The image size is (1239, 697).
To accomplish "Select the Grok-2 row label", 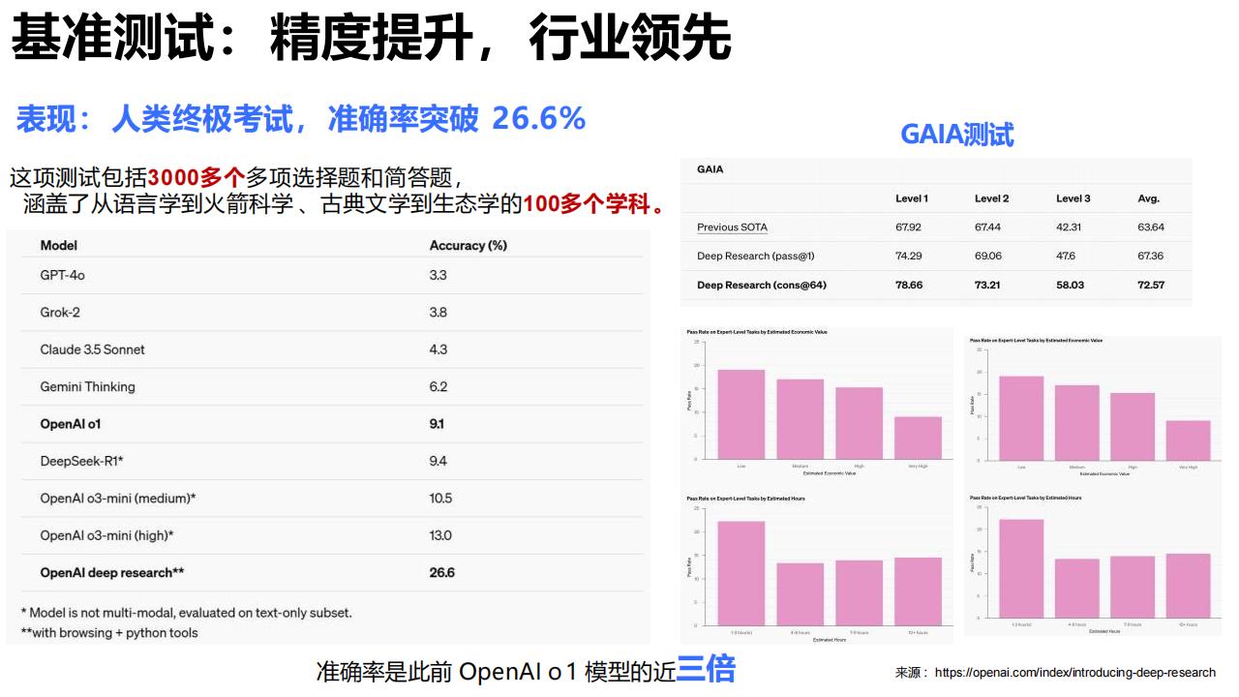I will click(x=60, y=313).
